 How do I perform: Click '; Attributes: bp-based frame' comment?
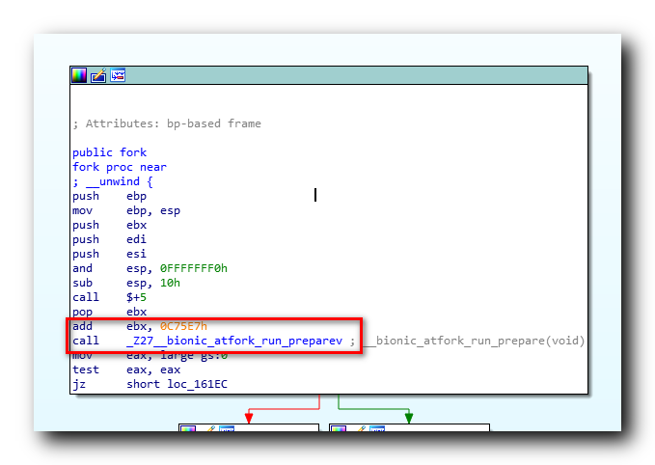coord(167,123)
